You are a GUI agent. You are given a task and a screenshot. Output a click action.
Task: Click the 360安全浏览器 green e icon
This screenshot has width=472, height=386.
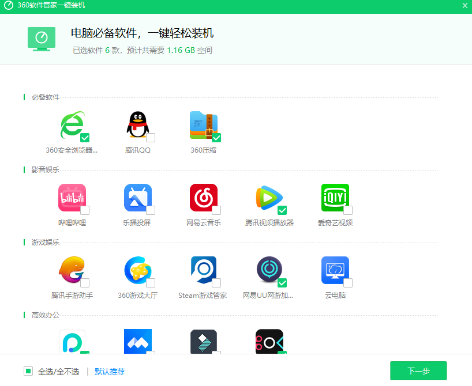click(x=72, y=125)
